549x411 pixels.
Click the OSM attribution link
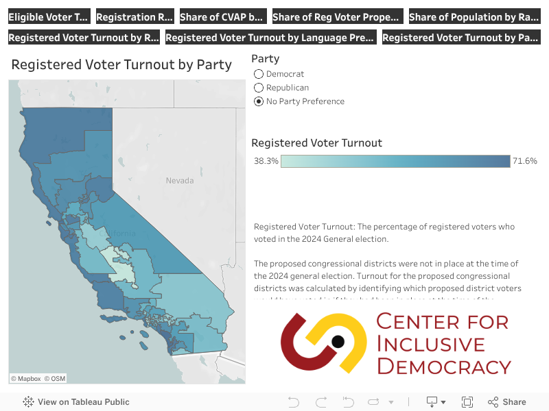point(56,378)
